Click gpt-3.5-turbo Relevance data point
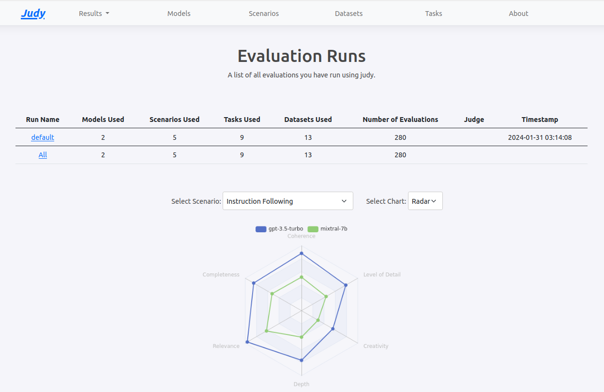Screen dimensions: 604x392 pos(247,342)
